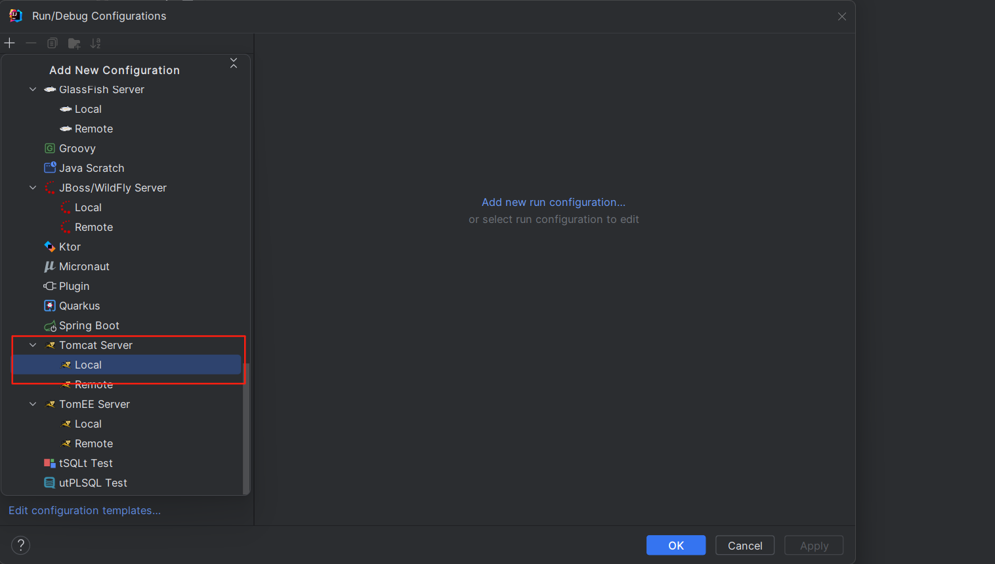Image resolution: width=995 pixels, height=564 pixels.
Task: Click the Micronaut mu icon
Action: (x=50, y=266)
